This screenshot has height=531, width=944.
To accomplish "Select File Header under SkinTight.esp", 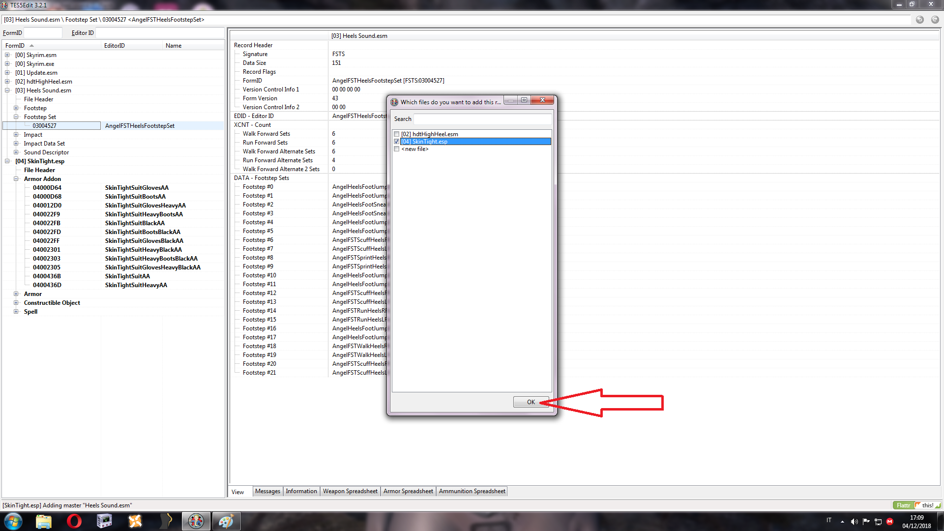I will point(39,170).
